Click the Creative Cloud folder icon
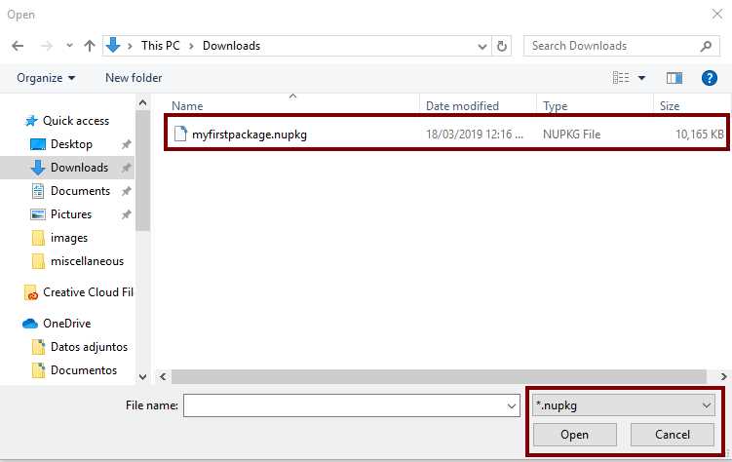 tap(31, 292)
